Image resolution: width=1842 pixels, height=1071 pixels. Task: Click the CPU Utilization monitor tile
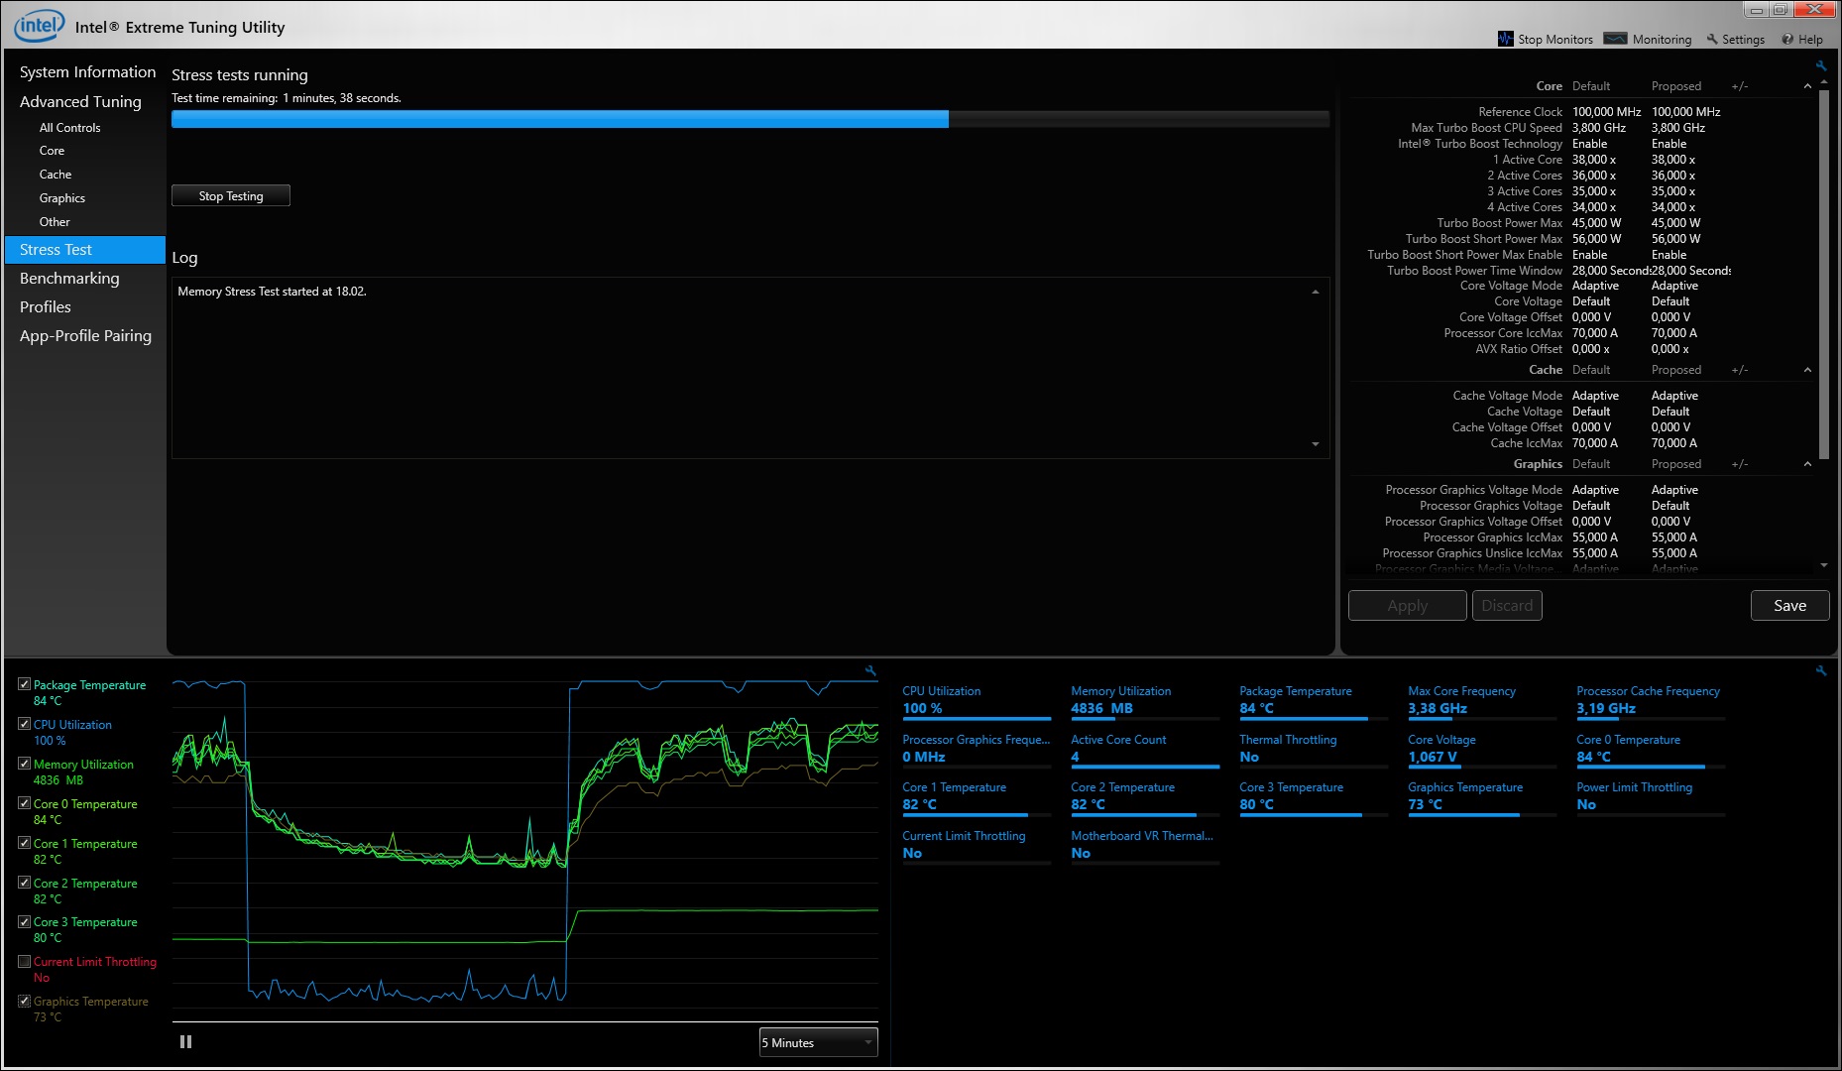pyautogui.click(x=976, y=701)
